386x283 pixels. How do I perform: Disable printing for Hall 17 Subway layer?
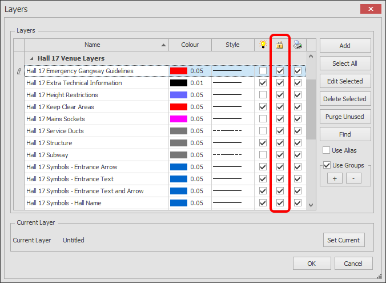pyautogui.click(x=298, y=155)
